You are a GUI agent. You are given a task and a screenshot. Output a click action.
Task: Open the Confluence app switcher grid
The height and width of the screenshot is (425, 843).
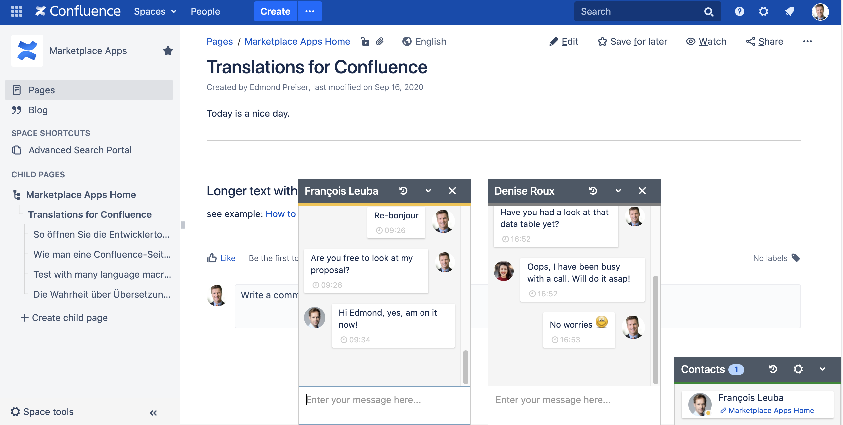16,11
